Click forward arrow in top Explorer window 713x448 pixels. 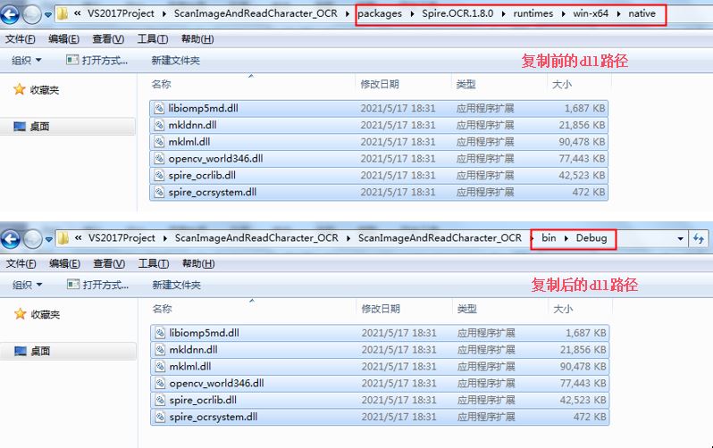click(32, 14)
